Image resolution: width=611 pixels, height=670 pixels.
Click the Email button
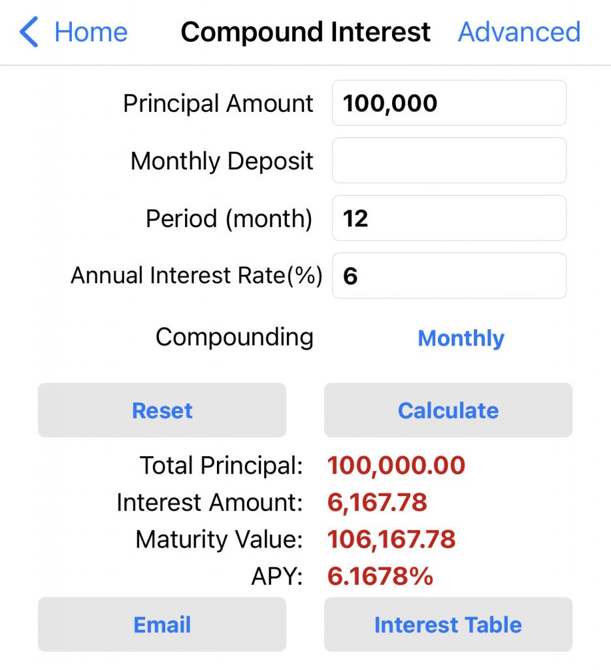(162, 625)
